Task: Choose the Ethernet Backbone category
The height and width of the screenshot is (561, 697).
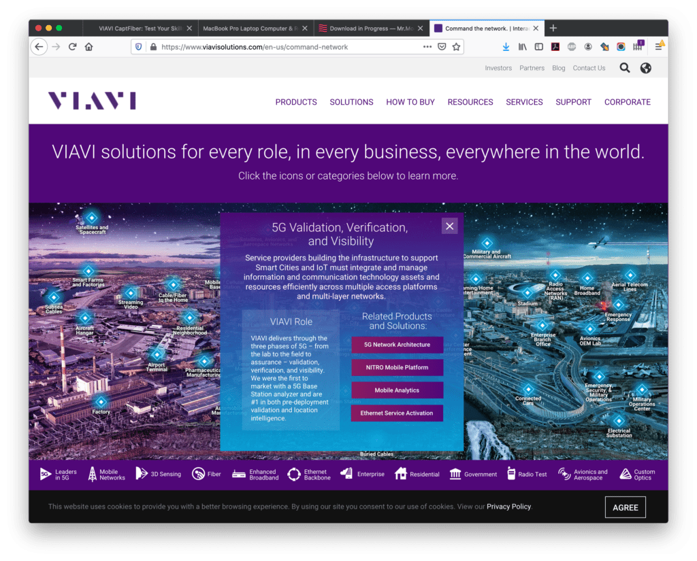Action: pyautogui.click(x=309, y=475)
